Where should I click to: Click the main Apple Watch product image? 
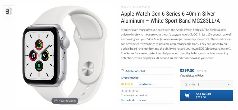click(65, 55)
